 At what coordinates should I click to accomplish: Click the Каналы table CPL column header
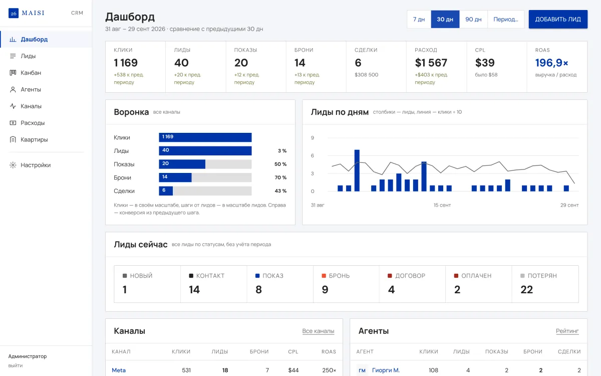click(x=293, y=352)
